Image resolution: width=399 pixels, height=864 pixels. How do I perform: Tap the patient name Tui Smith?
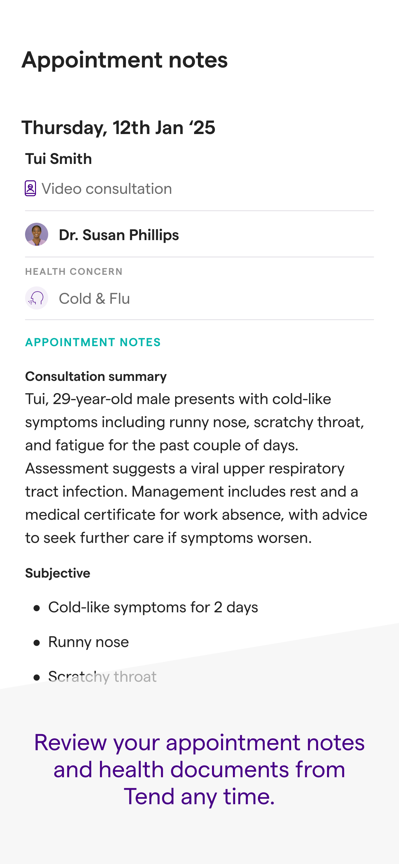tap(59, 159)
